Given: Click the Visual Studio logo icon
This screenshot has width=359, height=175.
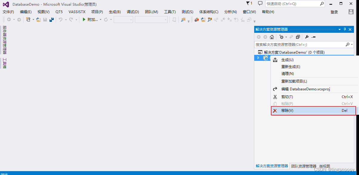Looking at the screenshot, I should [x=6, y=4].
